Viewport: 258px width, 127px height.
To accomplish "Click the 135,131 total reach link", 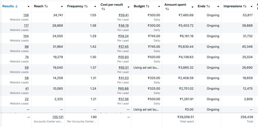I will tap(57, 117).
